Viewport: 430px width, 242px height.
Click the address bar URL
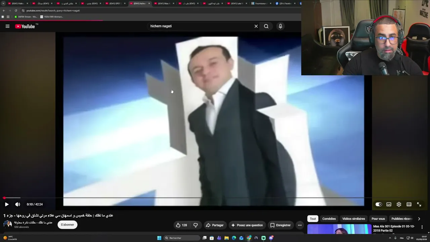[x=53, y=10]
